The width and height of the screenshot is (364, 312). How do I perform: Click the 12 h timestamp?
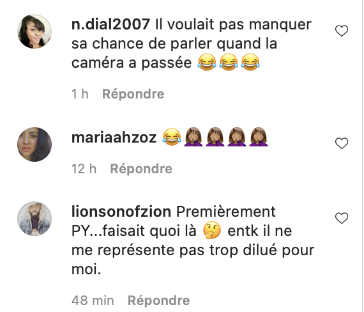(x=84, y=169)
